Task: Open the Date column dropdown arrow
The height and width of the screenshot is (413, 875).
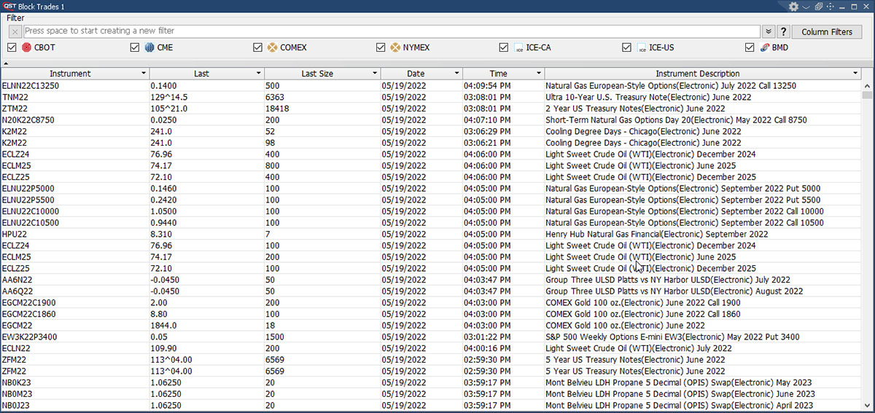Action: point(457,74)
